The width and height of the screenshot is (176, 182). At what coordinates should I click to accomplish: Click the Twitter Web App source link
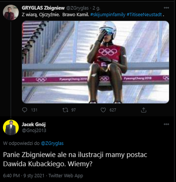[x=66, y=176]
